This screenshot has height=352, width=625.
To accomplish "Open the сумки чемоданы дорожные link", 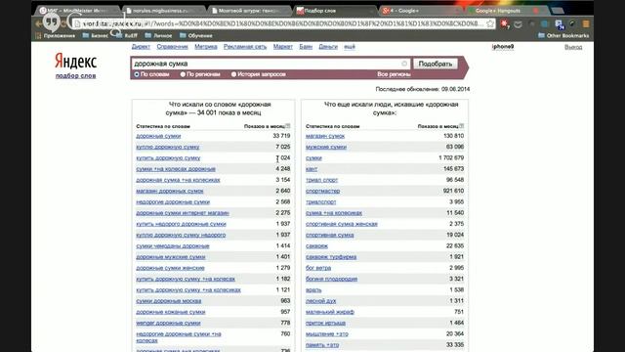I will pos(173,245).
